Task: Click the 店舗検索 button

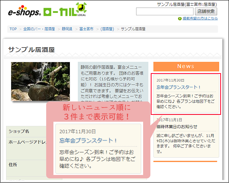Action: 206,11
